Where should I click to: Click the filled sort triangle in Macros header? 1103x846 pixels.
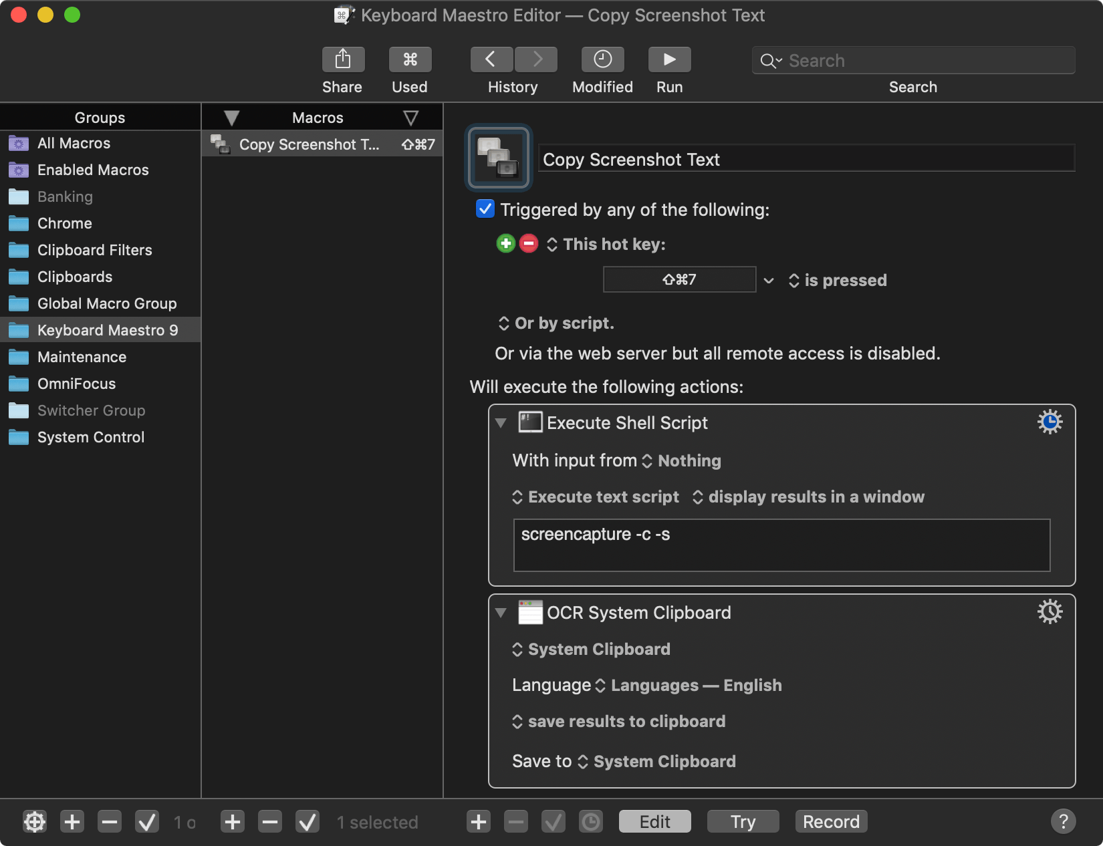click(231, 118)
